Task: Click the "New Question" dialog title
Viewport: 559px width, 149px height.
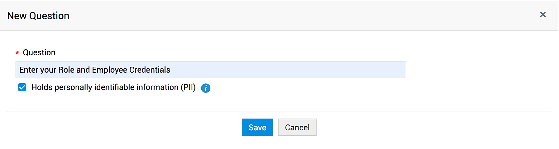Action: 38,16
